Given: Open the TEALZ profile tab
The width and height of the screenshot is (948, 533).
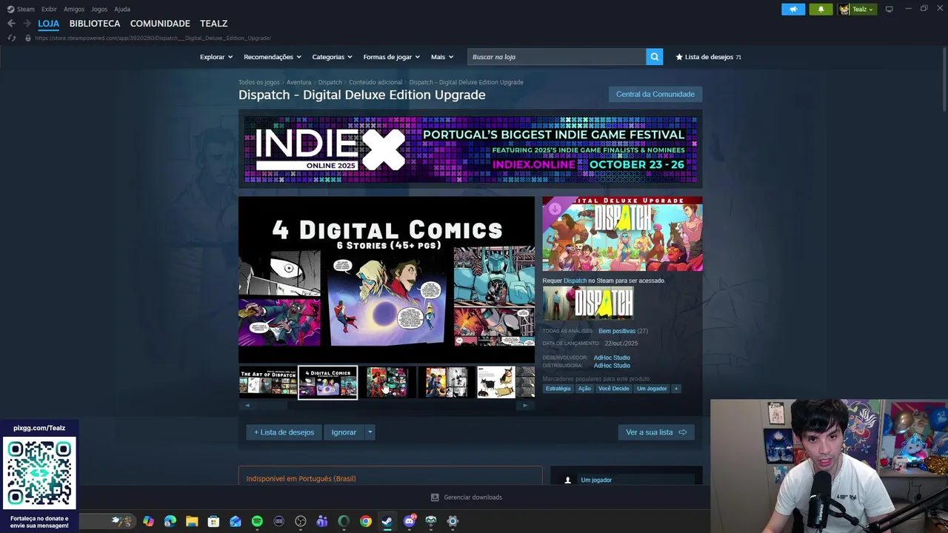Looking at the screenshot, I should tap(213, 24).
